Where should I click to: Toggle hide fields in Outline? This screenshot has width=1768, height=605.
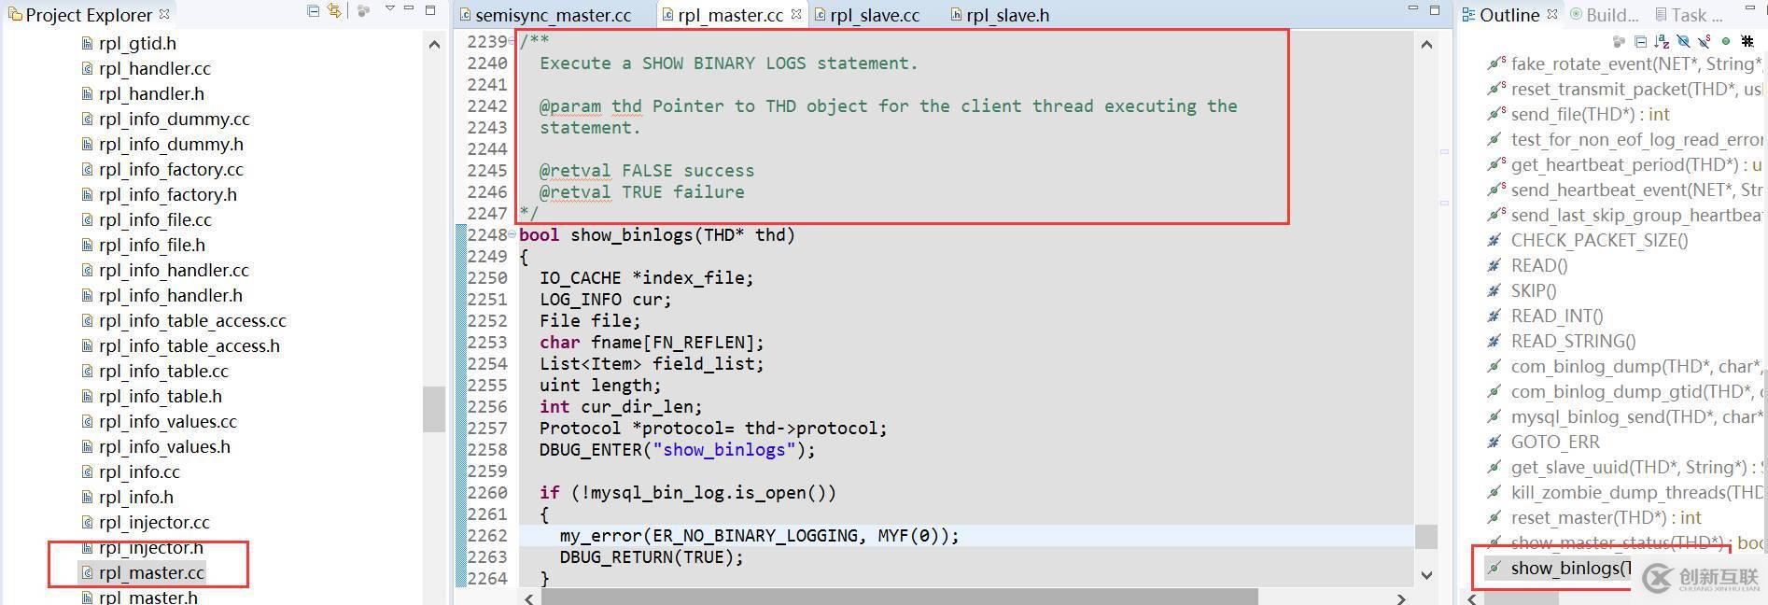point(1683,41)
